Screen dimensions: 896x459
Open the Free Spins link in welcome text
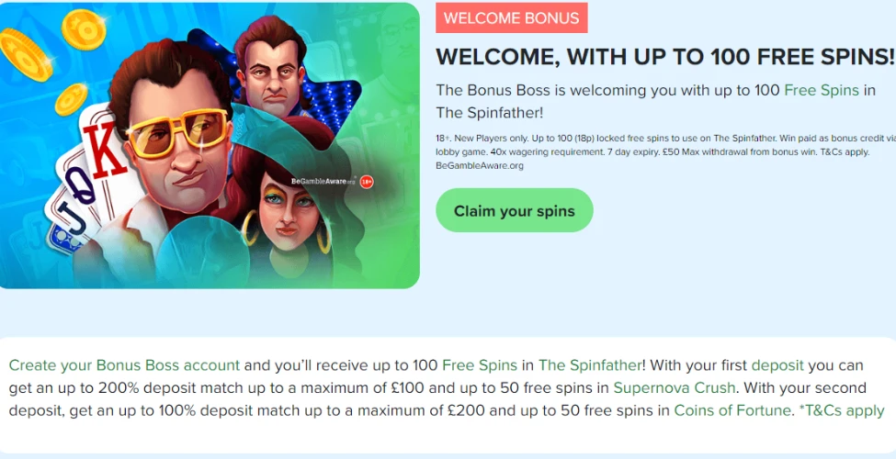pyautogui.click(x=822, y=90)
